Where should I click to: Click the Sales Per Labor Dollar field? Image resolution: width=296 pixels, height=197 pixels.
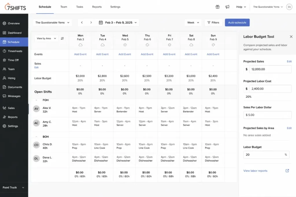(x=267, y=115)
